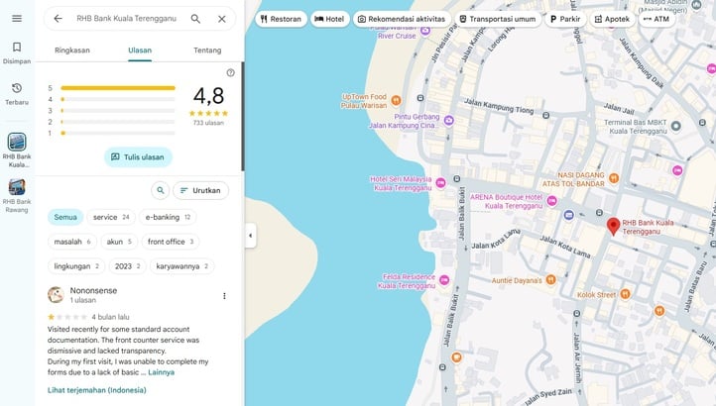Click Hotel Seri Malaysia Kuala Terengganu marker
Image resolution: width=716 pixels, height=406 pixels.
[440, 183]
